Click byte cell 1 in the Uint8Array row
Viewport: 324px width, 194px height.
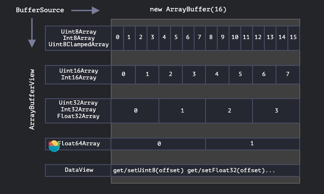[129, 38]
